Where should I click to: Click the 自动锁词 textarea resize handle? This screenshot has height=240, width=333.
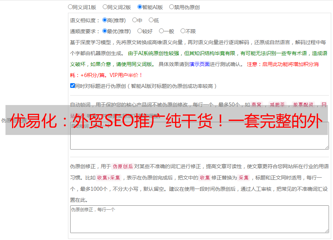[327, 147]
